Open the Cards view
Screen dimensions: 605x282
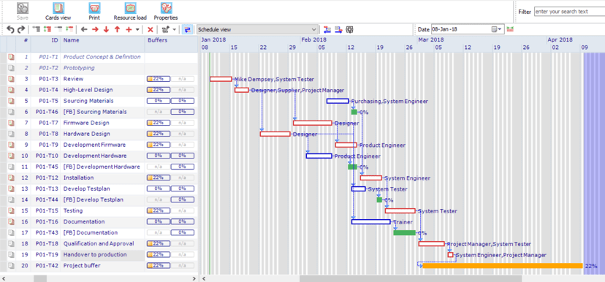pyautogui.click(x=58, y=12)
